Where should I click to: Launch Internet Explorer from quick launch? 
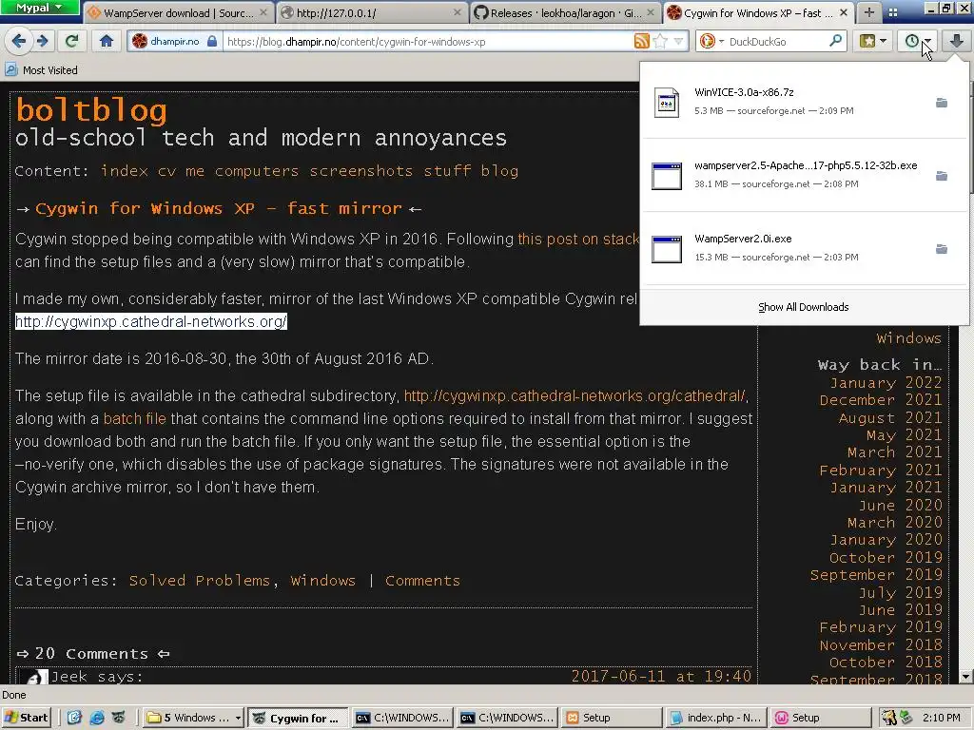pos(96,718)
